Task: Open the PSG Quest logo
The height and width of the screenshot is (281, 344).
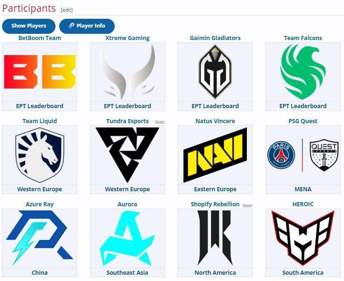Action: tap(303, 155)
